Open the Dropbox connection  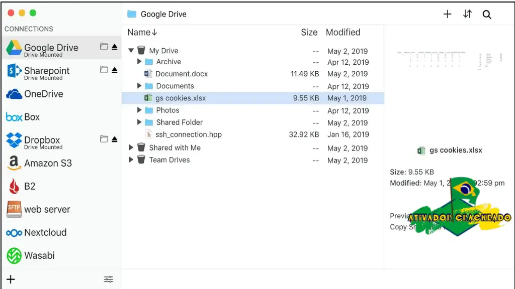tap(61, 140)
